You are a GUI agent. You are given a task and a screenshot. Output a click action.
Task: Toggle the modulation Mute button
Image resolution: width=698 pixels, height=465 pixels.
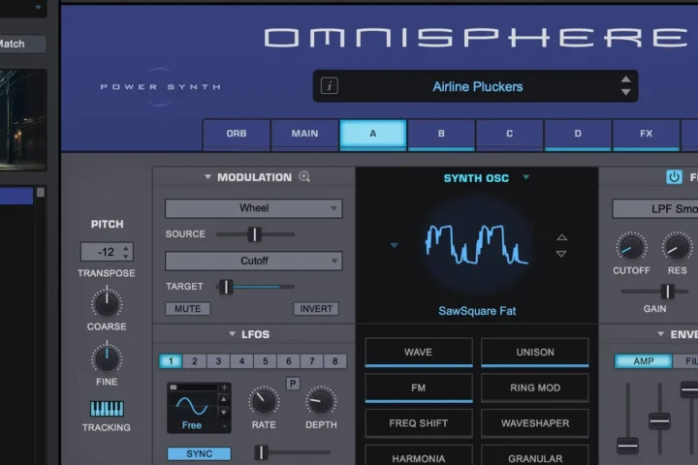[x=187, y=309]
